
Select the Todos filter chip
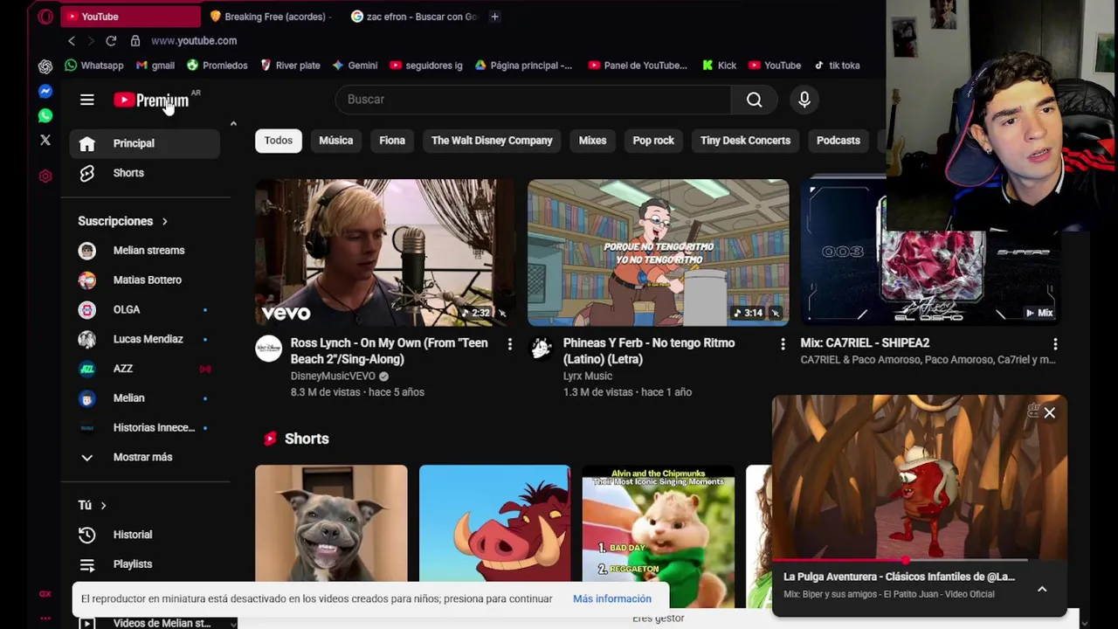point(279,141)
